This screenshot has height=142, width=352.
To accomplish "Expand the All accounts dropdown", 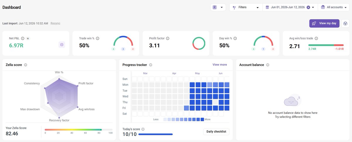I will coord(334,7).
